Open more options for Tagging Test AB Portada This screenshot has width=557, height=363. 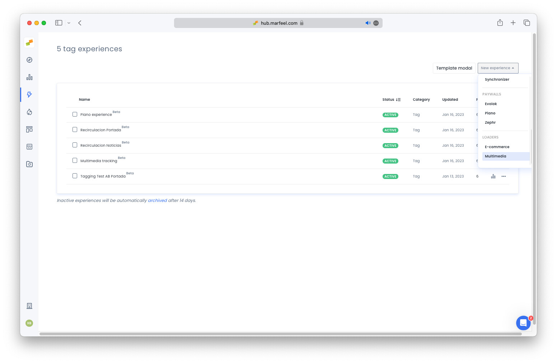(x=504, y=176)
